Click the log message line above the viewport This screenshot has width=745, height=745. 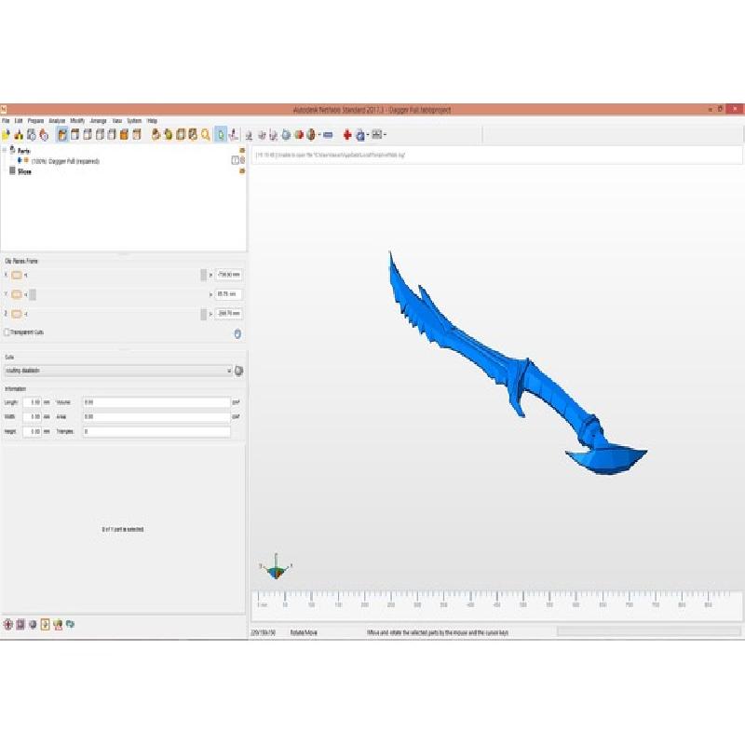click(331, 155)
